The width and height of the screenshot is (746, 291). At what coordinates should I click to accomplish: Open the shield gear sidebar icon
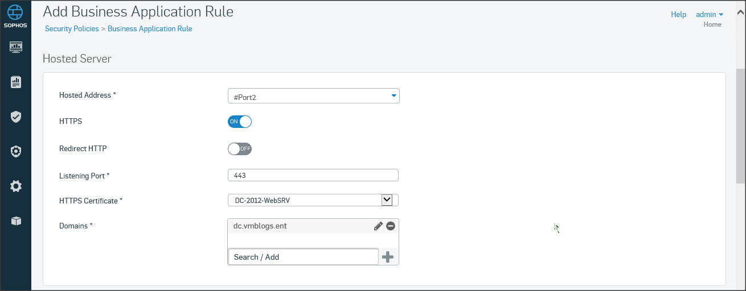pos(16,152)
